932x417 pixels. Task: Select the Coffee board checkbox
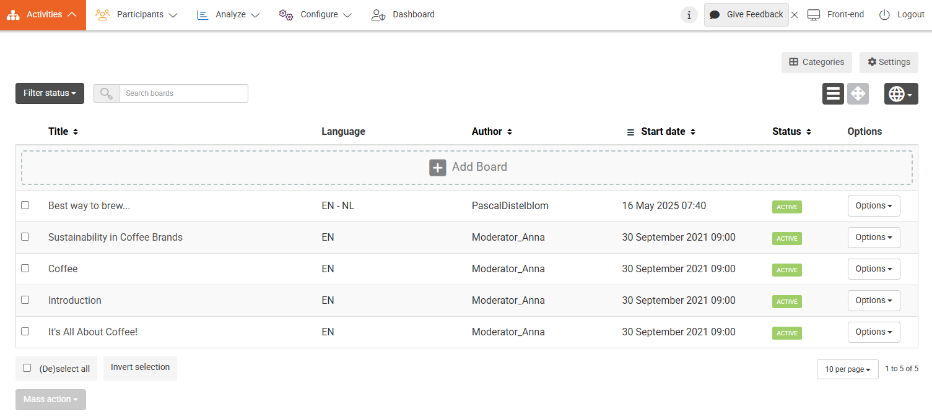click(x=25, y=269)
